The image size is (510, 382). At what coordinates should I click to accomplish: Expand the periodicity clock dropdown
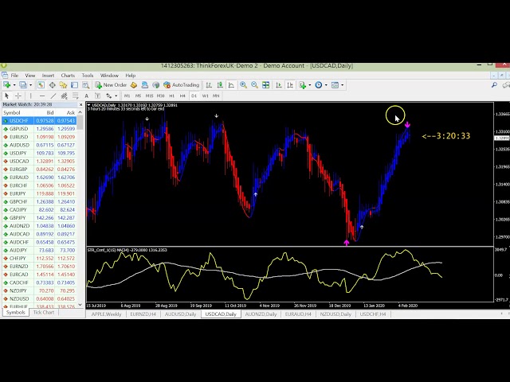tap(325, 85)
